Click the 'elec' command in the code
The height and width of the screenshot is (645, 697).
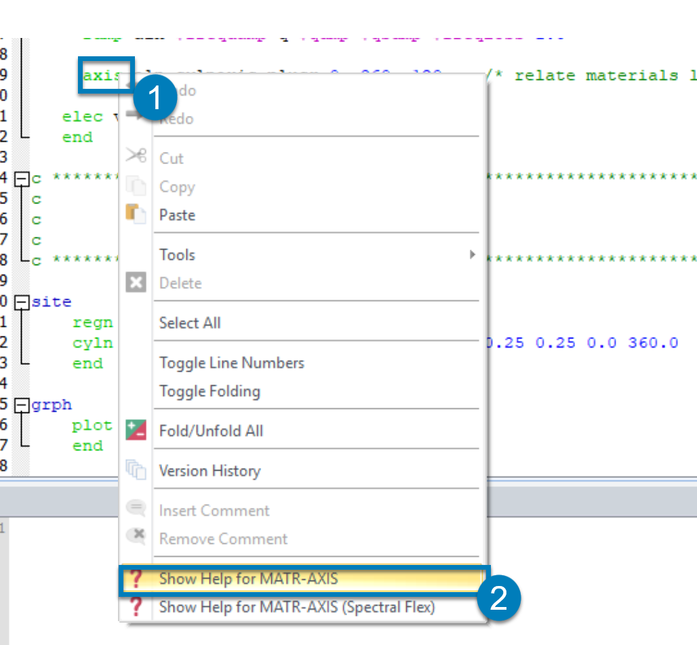click(x=83, y=117)
